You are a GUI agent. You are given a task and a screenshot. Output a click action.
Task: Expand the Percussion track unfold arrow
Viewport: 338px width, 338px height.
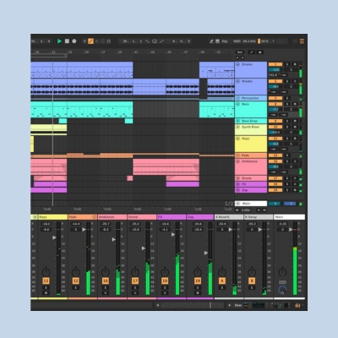point(237,98)
